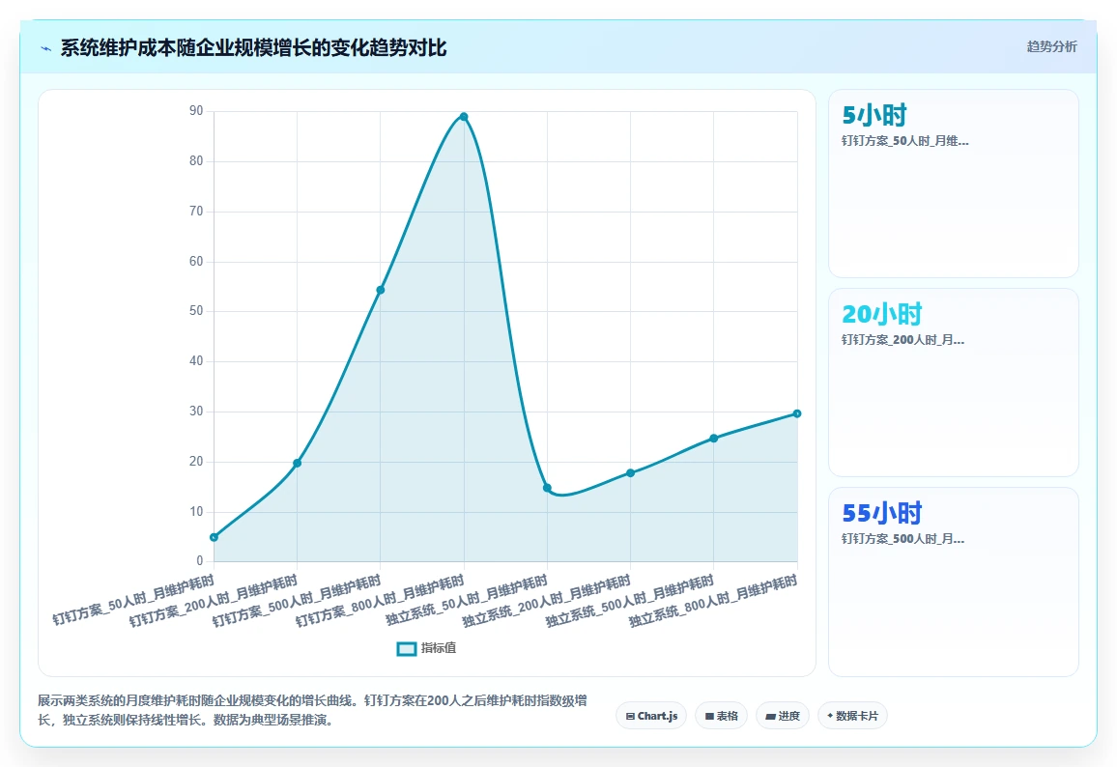Click the y-axis value 0
1117x767 pixels.
(x=200, y=561)
